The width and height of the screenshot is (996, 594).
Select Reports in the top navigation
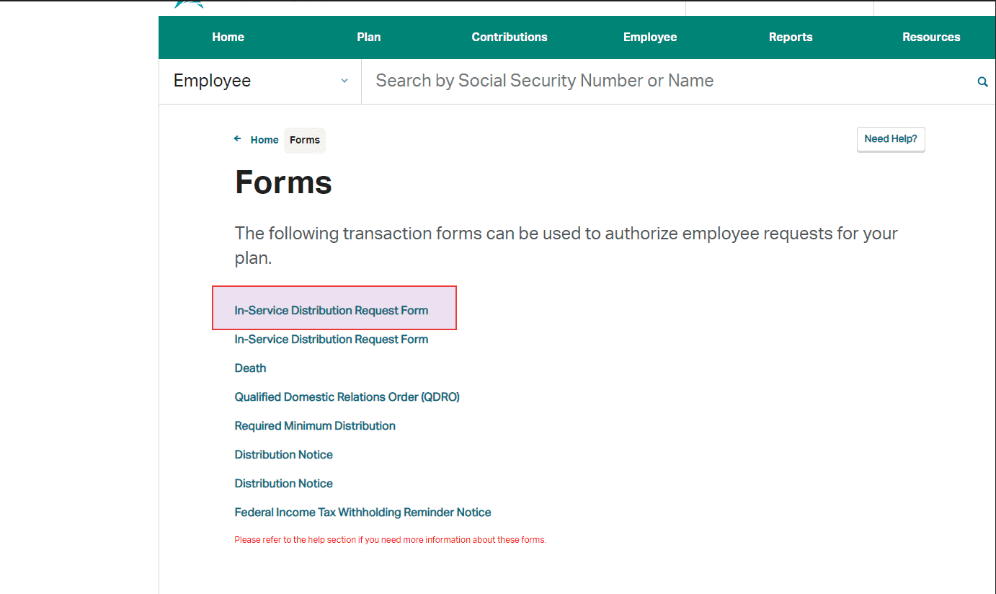[791, 37]
